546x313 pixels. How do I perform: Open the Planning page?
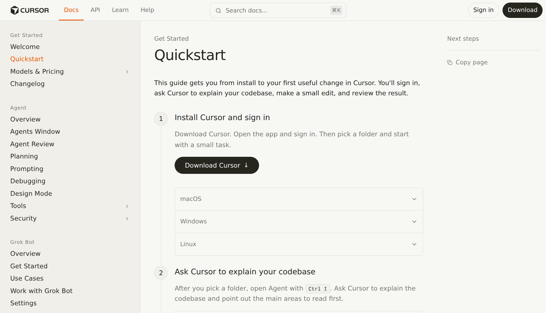click(24, 156)
